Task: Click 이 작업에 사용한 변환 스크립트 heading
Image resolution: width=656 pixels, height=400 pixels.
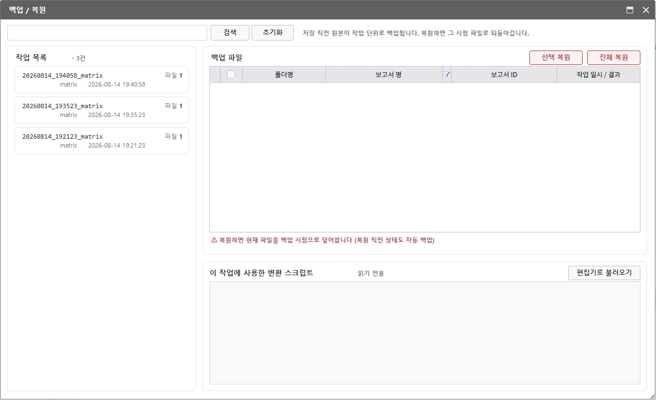Action: point(261,273)
